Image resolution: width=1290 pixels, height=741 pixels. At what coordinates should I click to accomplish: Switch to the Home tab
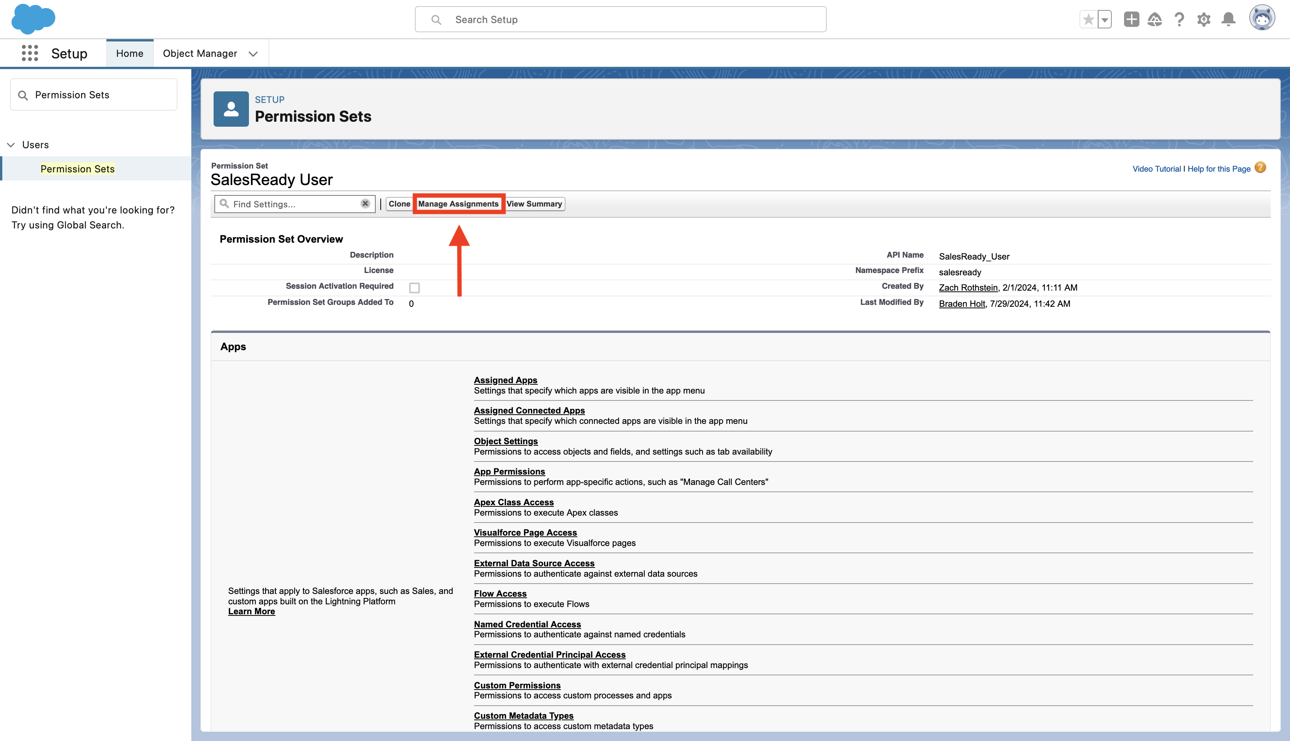click(129, 53)
